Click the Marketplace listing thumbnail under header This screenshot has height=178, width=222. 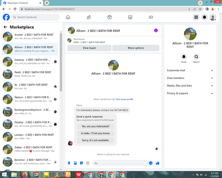pos(69,40)
